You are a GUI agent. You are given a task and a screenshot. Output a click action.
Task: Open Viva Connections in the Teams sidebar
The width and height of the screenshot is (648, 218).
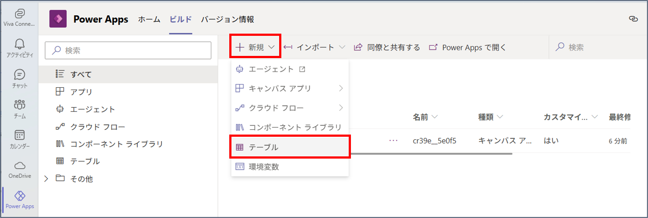click(19, 17)
